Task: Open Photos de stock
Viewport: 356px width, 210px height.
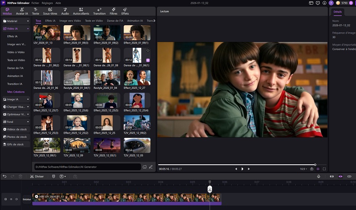Action: point(16,137)
